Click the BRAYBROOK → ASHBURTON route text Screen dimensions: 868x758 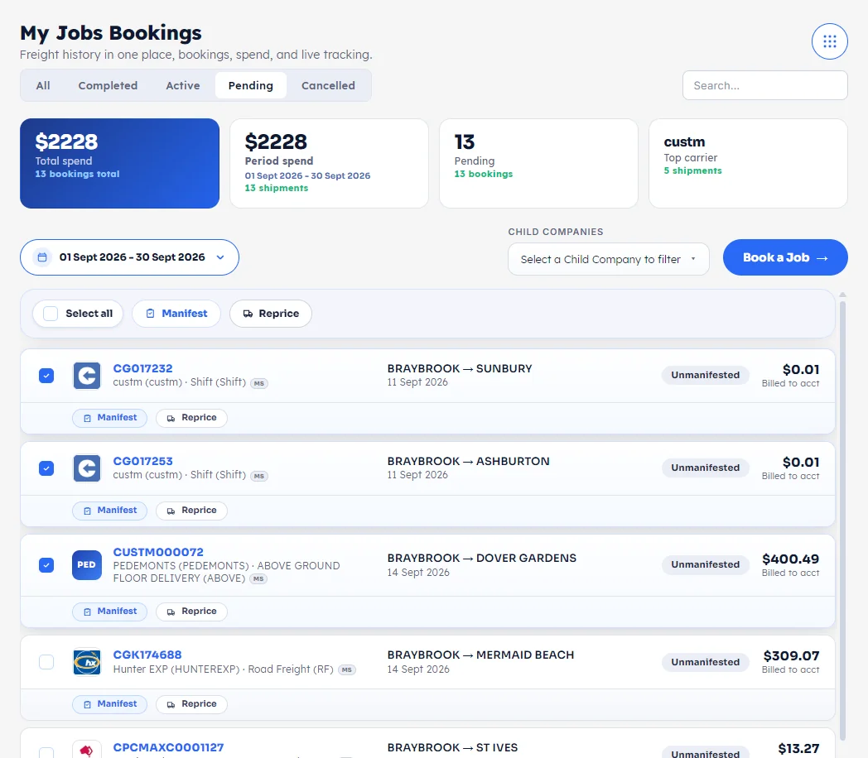468,462
